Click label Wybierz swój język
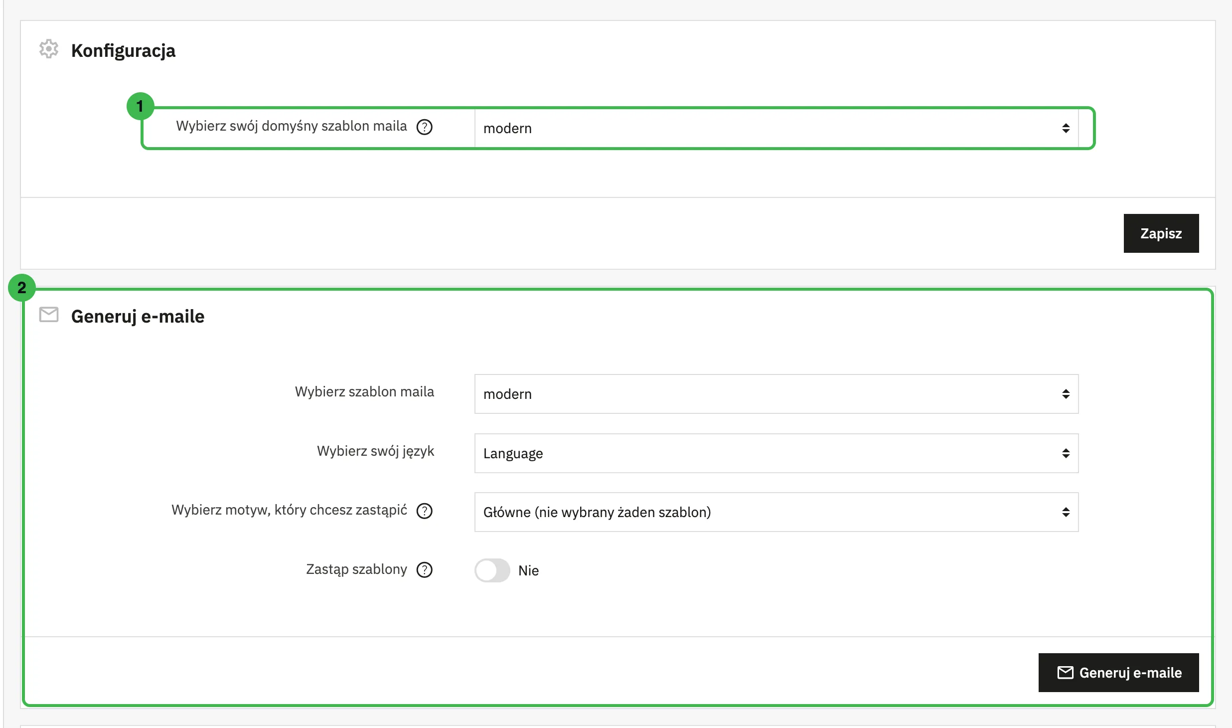This screenshot has width=1232, height=728. [375, 451]
